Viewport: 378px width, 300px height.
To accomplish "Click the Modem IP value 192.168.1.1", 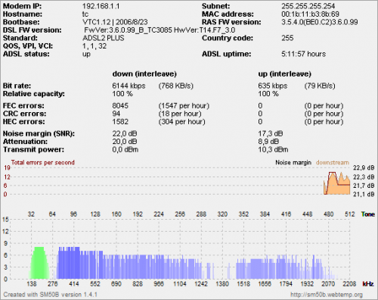I will [x=101, y=6].
